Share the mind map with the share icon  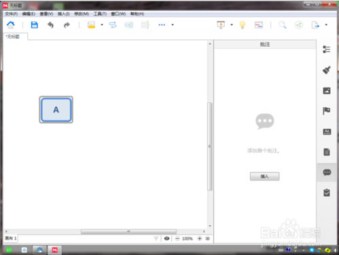299,25
